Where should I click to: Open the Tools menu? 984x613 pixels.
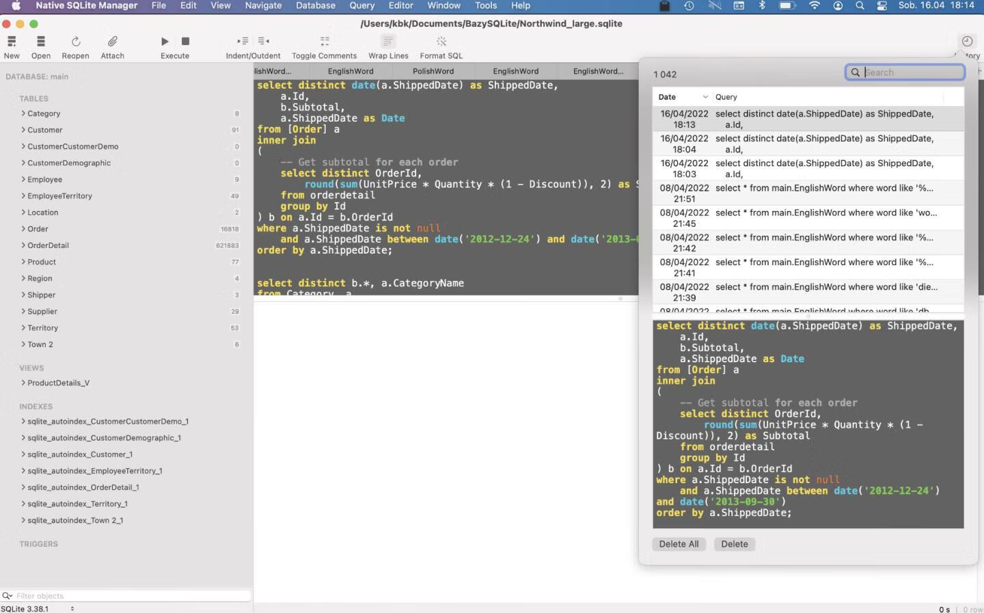486,5
